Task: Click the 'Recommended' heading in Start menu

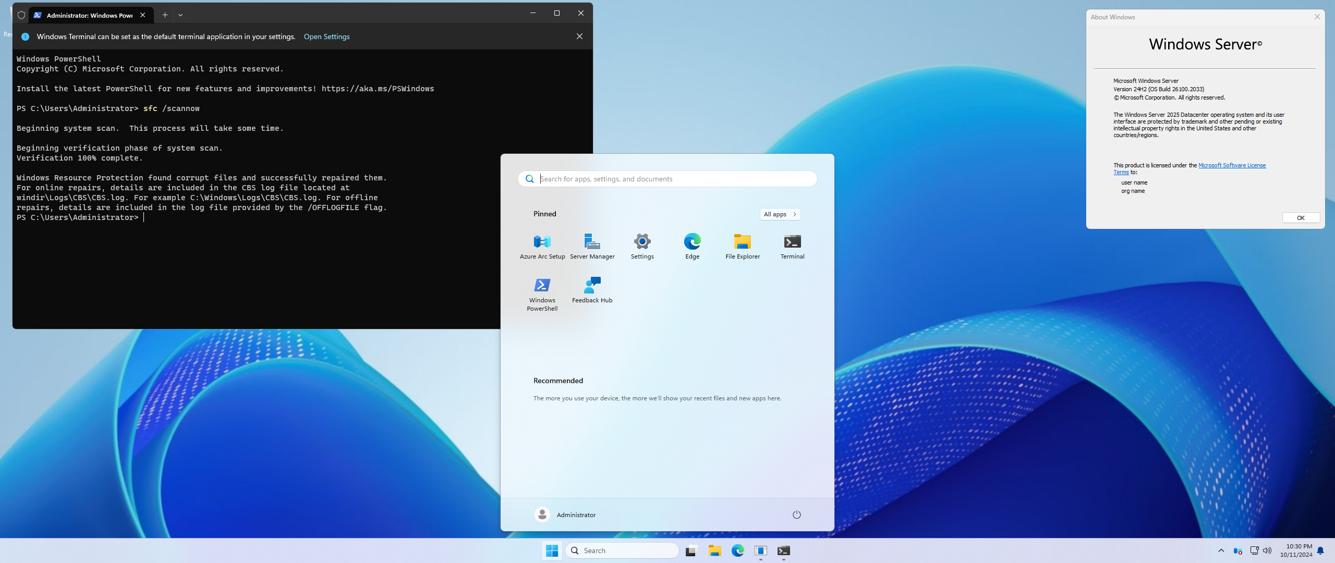Action: coord(558,381)
